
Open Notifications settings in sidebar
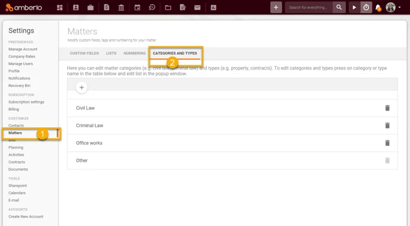click(19, 79)
